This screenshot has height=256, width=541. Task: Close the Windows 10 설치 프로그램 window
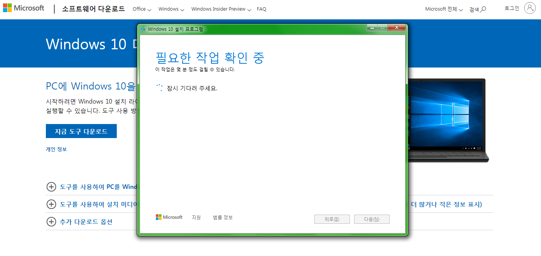point(397,27)
